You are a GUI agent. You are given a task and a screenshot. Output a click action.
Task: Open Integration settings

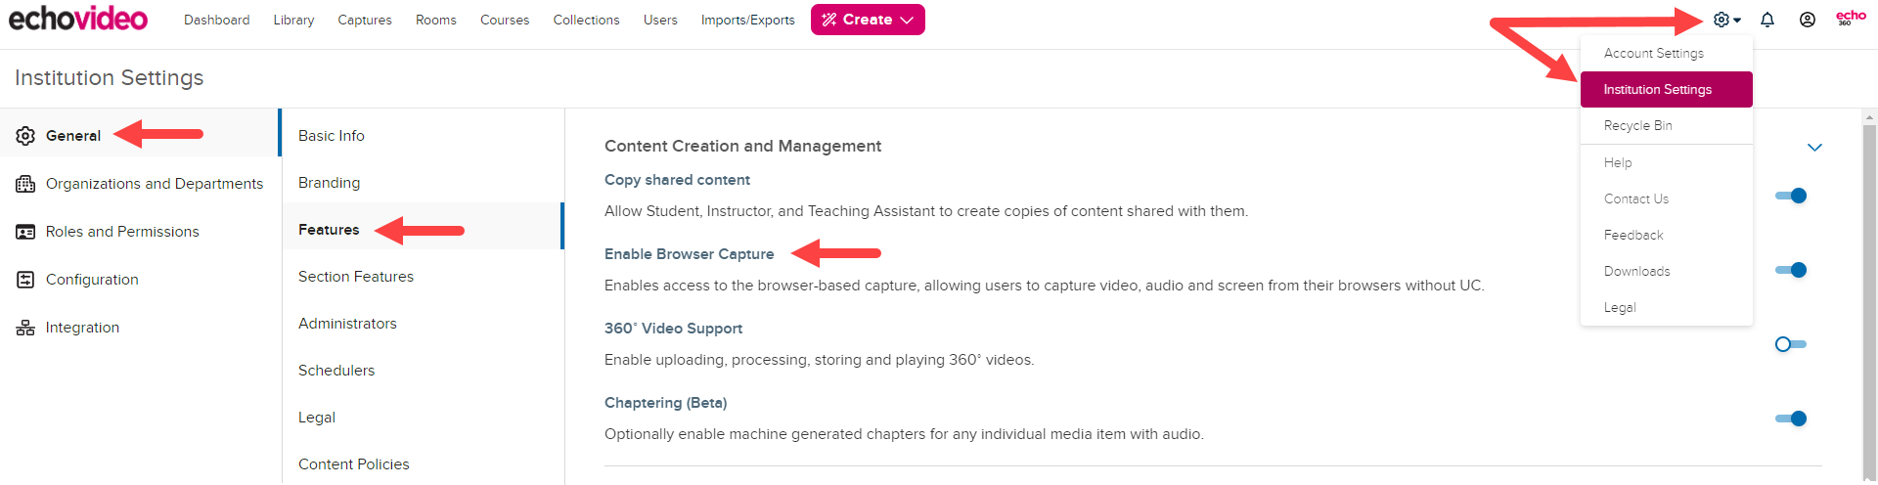pos(140,327)
